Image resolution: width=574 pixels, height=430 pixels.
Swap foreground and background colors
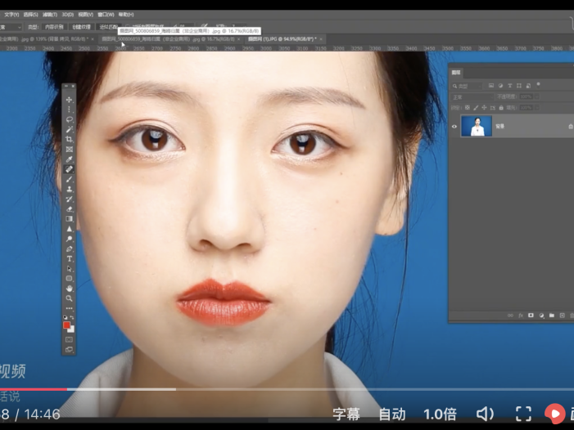[72, 317]
